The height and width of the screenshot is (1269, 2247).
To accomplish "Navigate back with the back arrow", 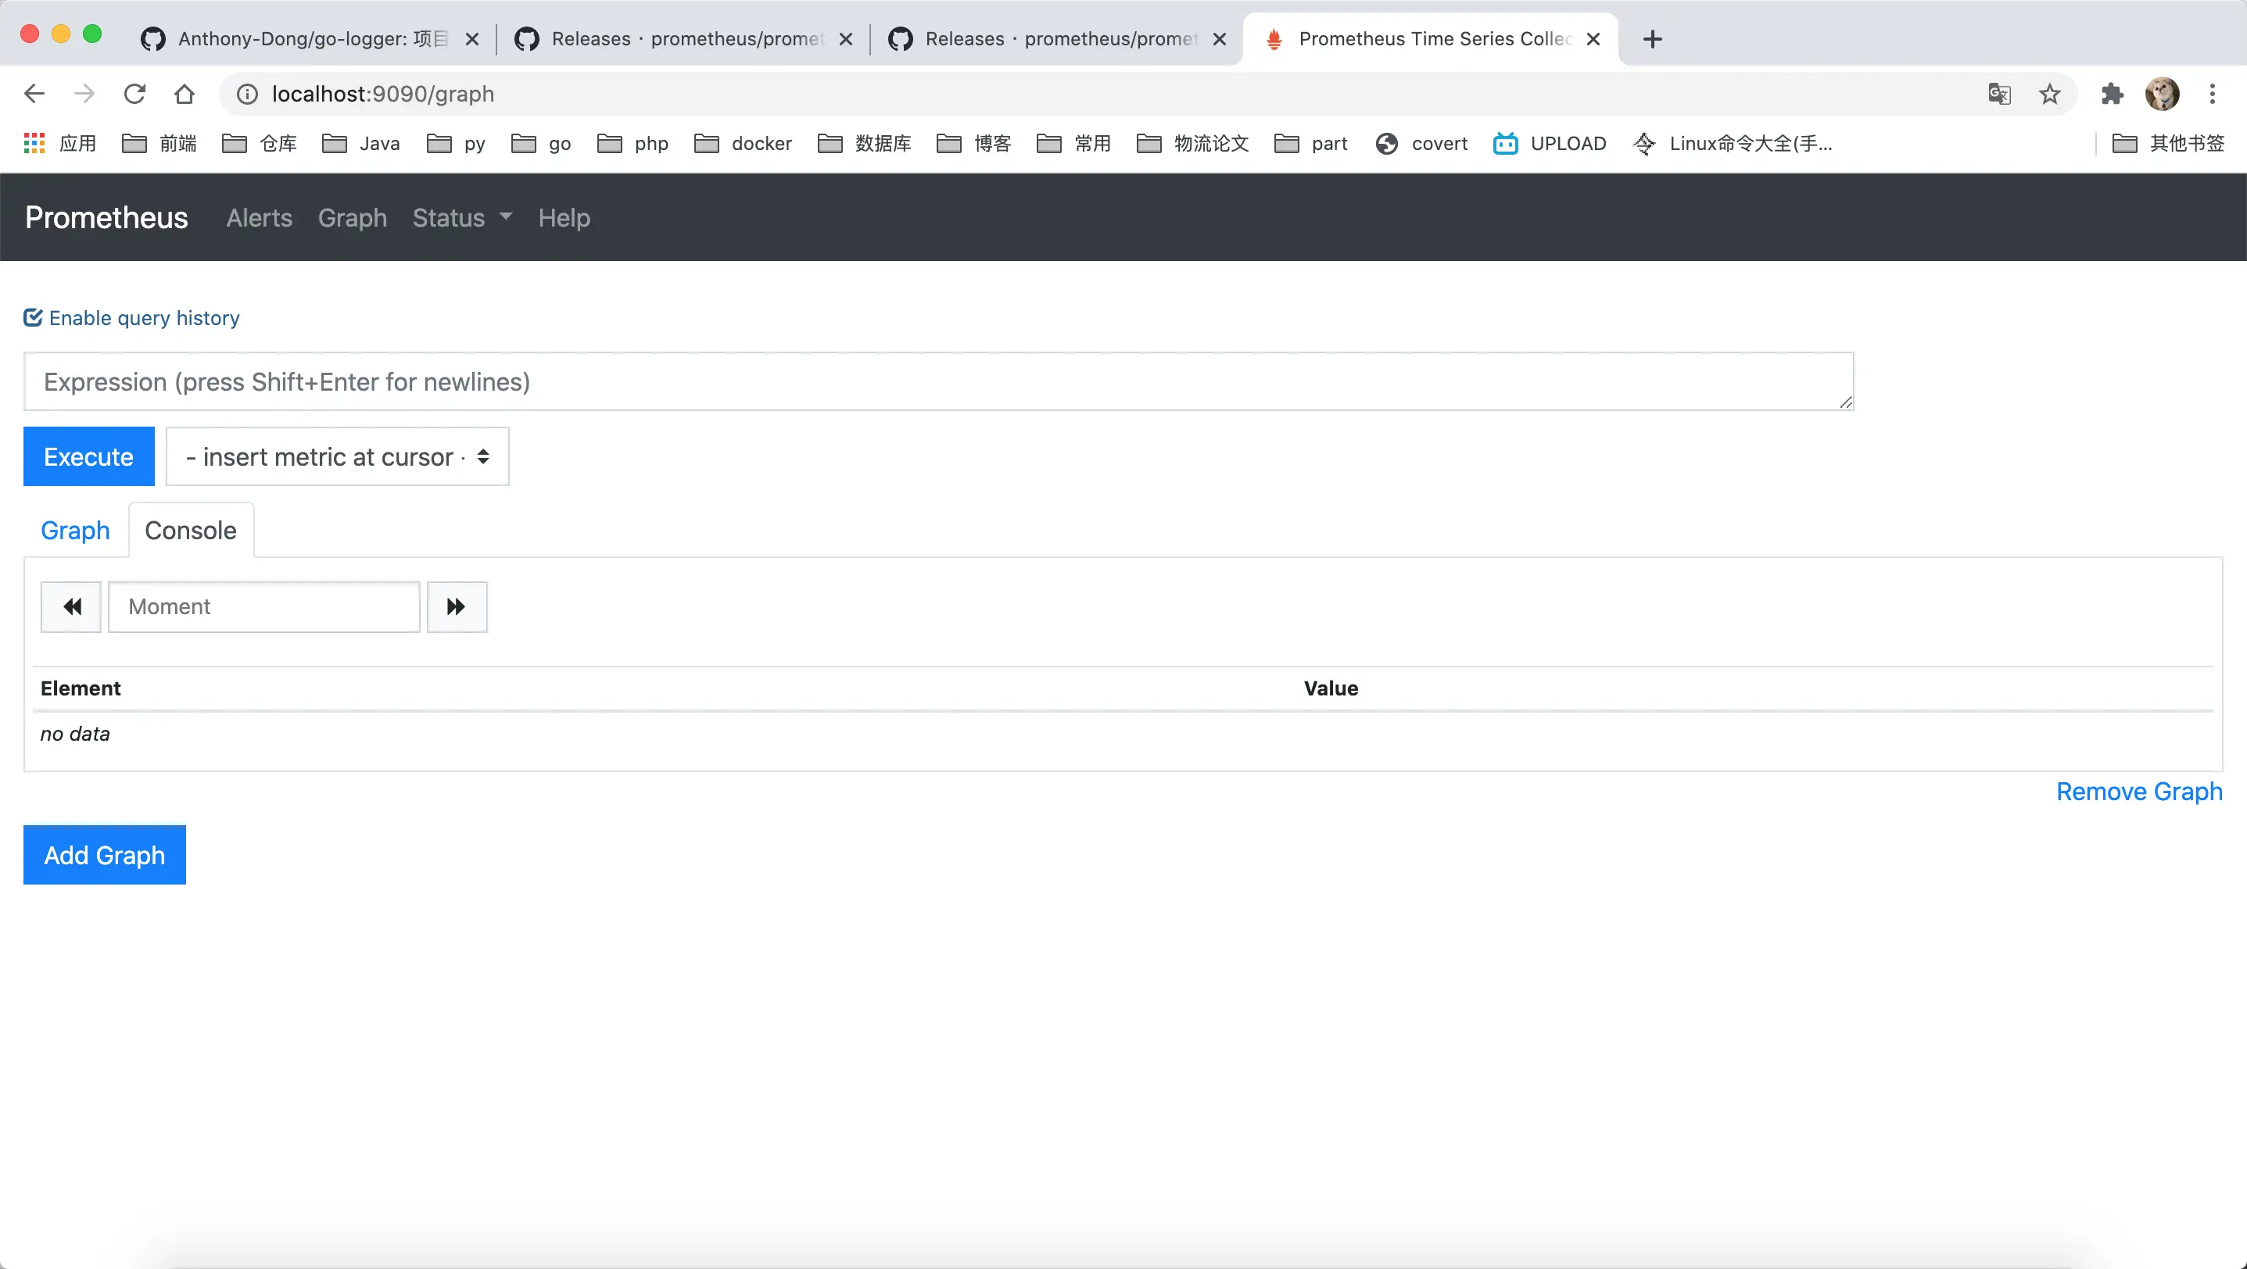I will pyautogui.click(x=34, y=93).
